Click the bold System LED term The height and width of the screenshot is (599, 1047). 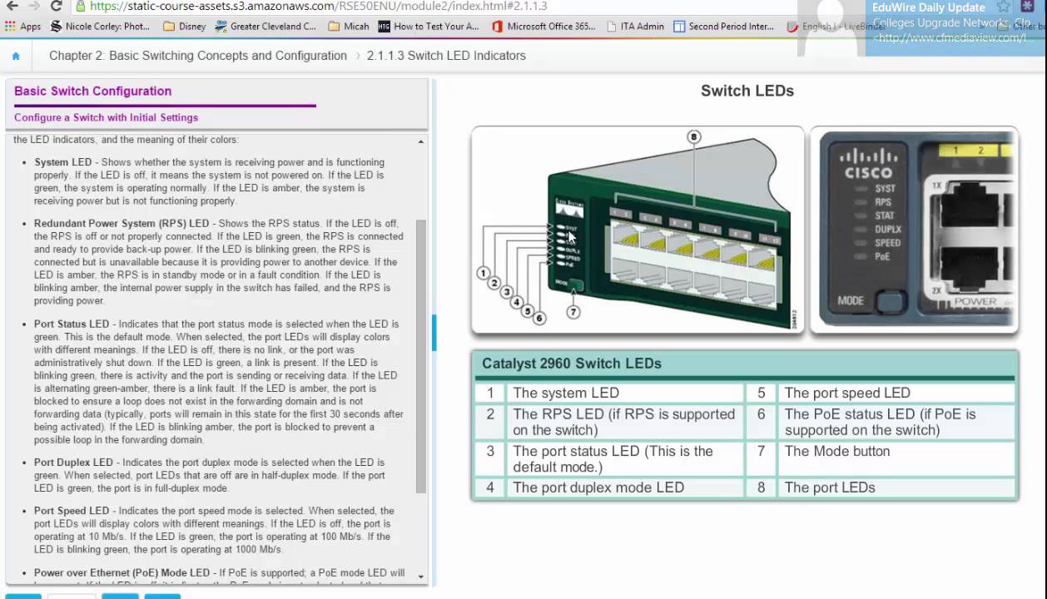coord(62,162)
